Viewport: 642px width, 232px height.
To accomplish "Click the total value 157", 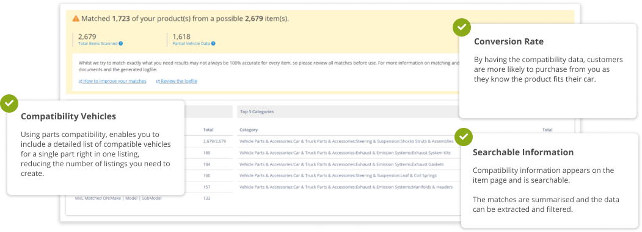I will (206, 187).
